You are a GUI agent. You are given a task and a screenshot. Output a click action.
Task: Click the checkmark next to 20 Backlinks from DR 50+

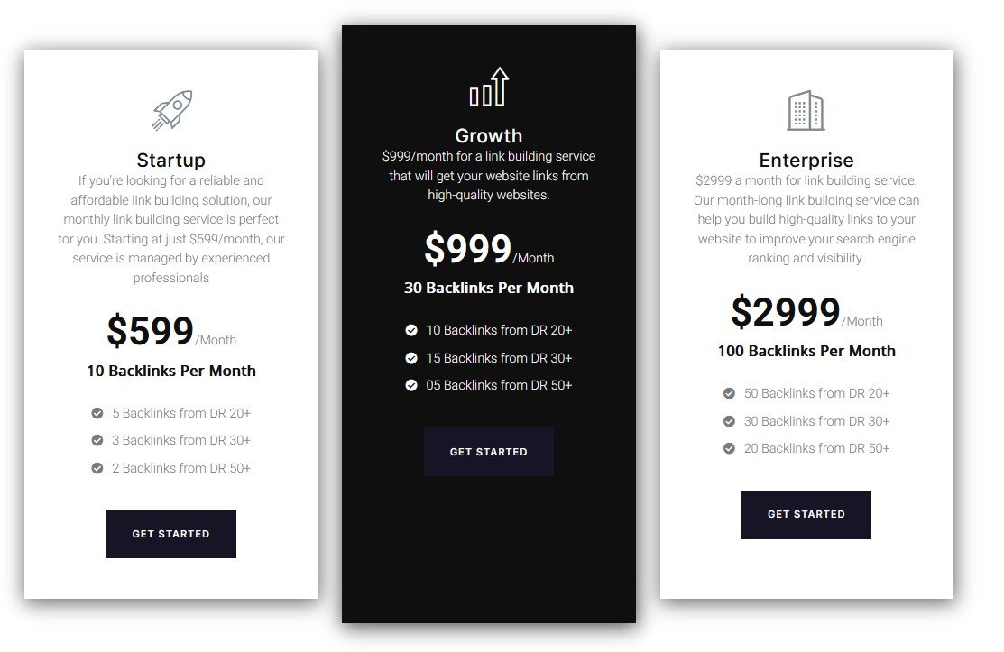(x=729, y=448)
